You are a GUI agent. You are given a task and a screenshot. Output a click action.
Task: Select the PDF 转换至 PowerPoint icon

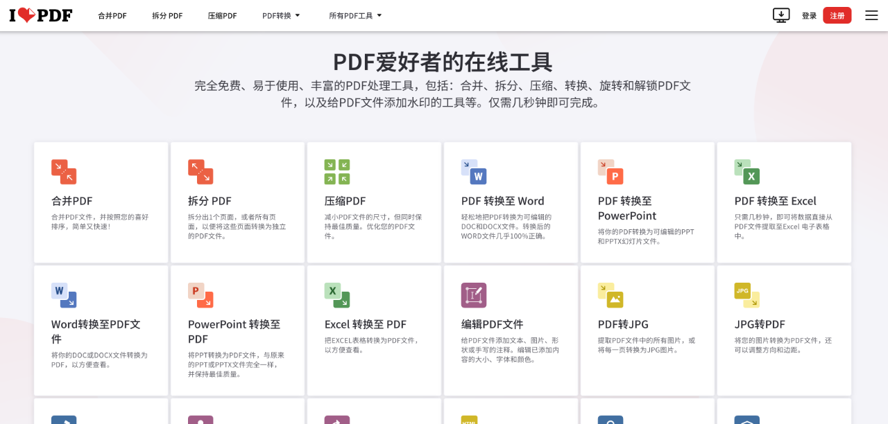[x=610, y=172]
